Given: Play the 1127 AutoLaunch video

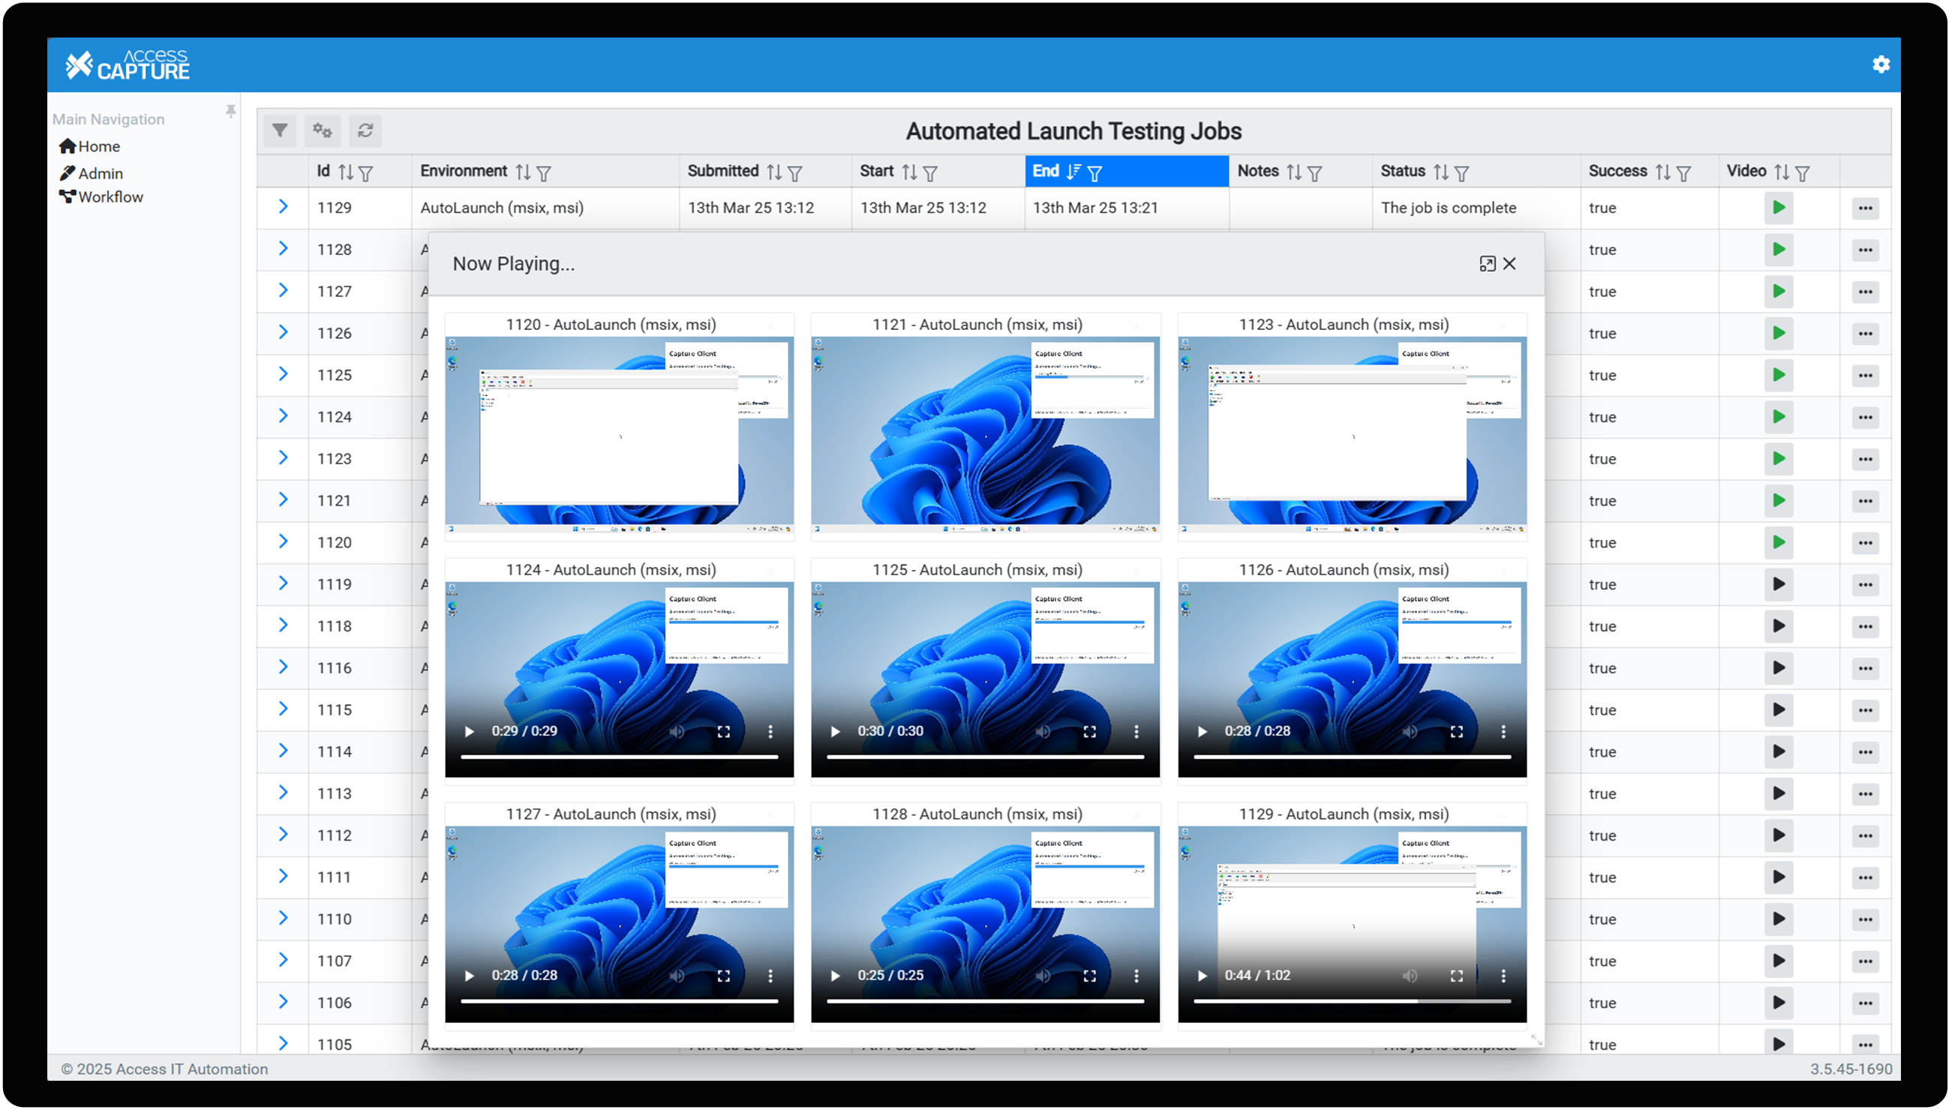Looking at the screenshot, I should [469, 976].
